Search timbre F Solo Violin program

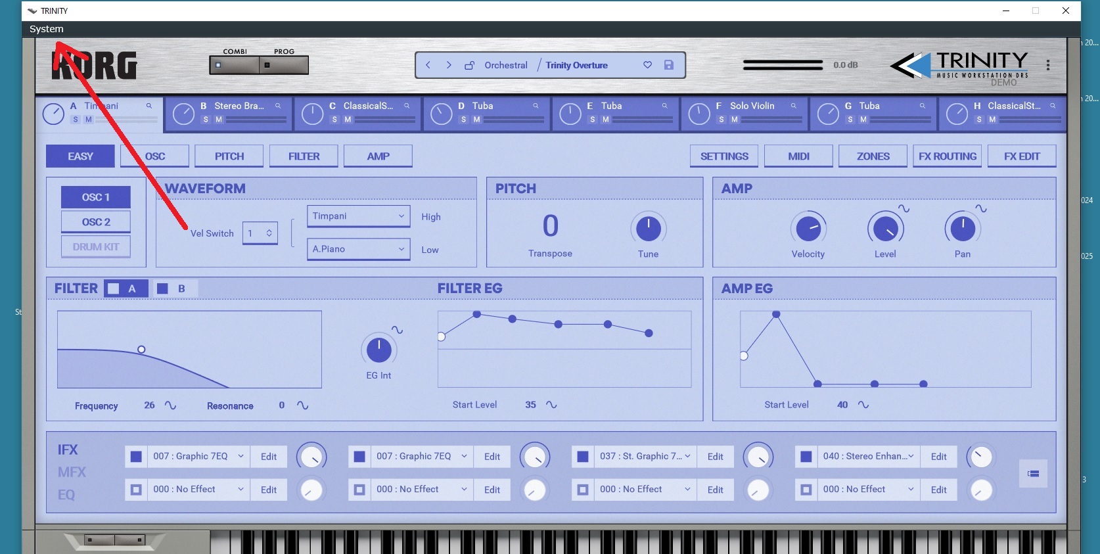coord(793,106)
